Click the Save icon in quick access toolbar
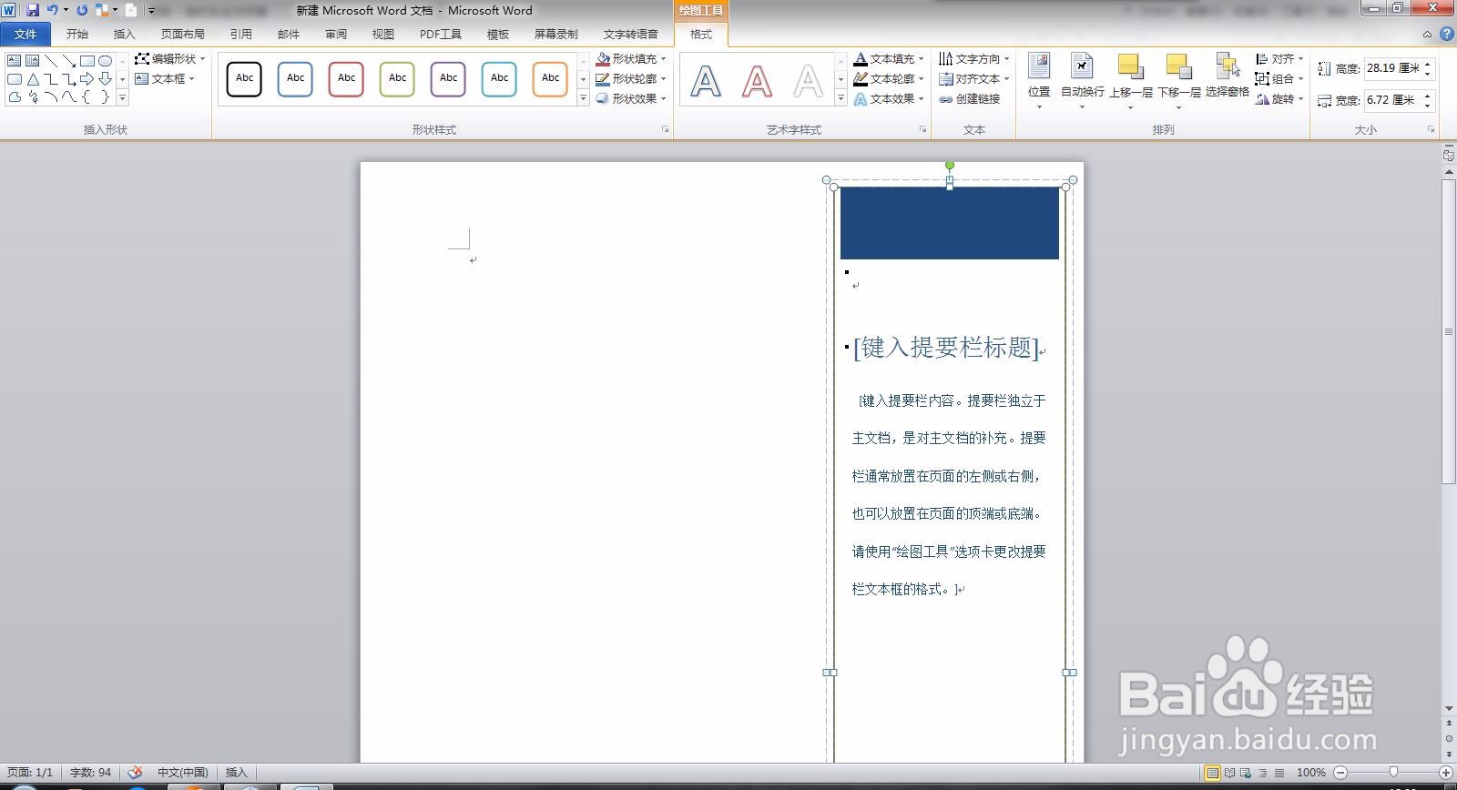1457x790 pixels. [x=33, y=10]
